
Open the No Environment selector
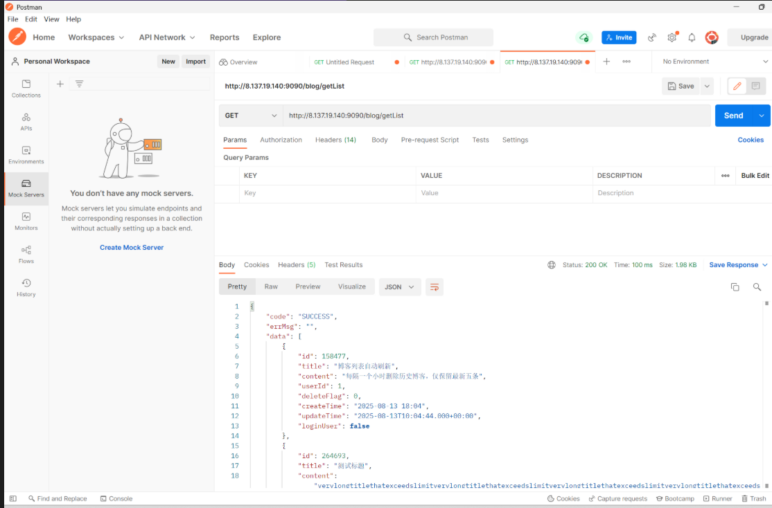715,62
